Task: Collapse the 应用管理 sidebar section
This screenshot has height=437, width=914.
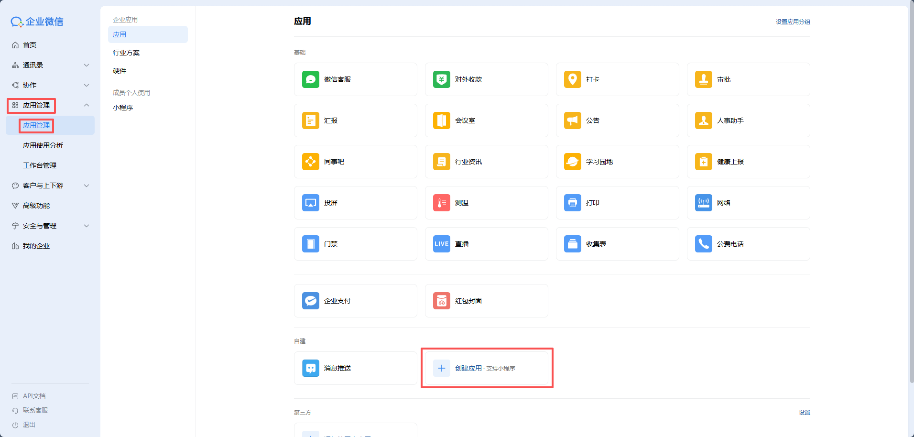Action: tap(87, 105)
